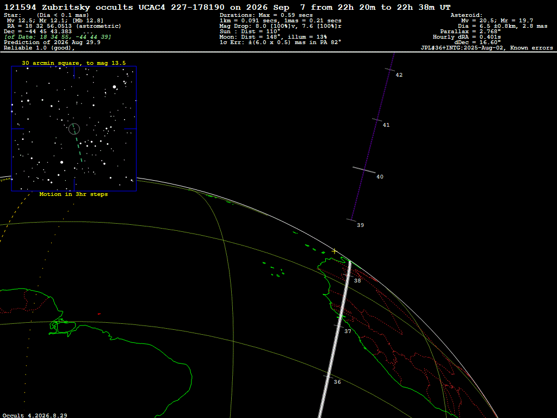The height and width of the screenshot is (418, 557).
Task: Click the circled target star in the chart
Action: 74,128
